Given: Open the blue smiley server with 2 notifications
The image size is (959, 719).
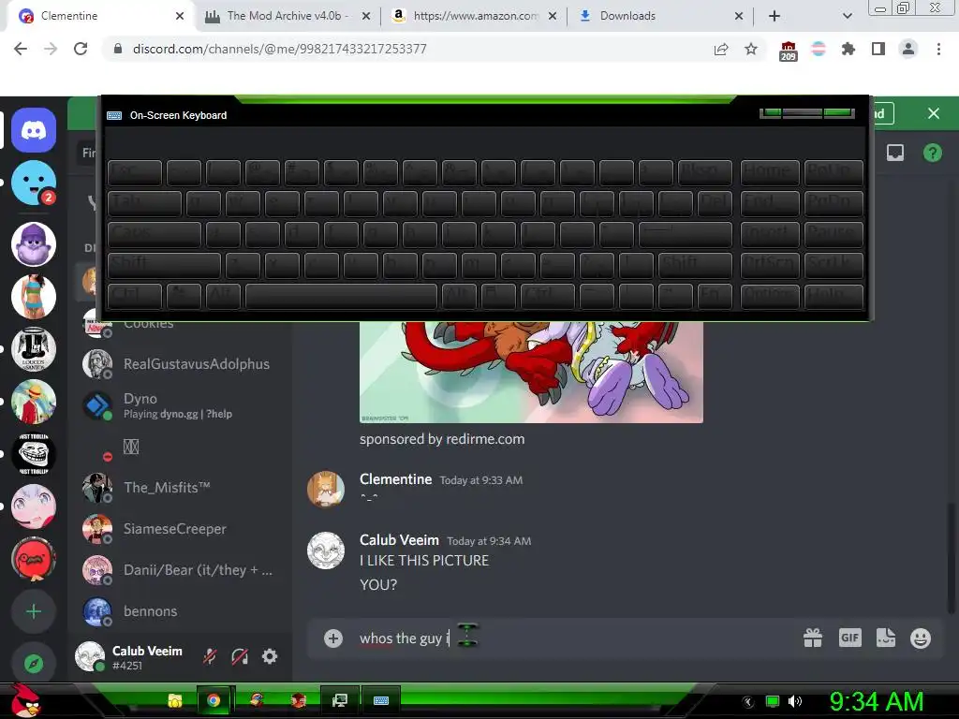Looking at the screenshot, I should [x=34, y=183].
